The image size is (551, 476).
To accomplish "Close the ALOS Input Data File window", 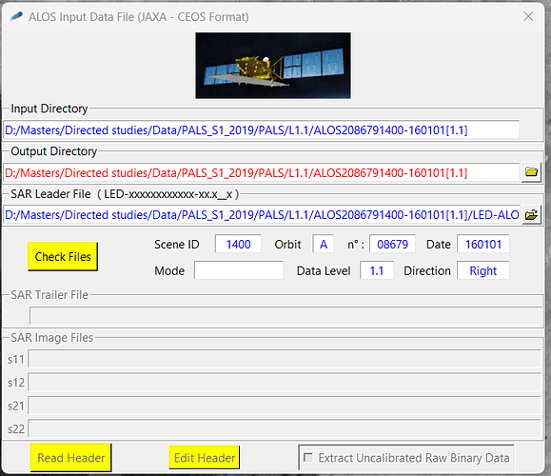I will pyautogui.click(x=528, y=16).
